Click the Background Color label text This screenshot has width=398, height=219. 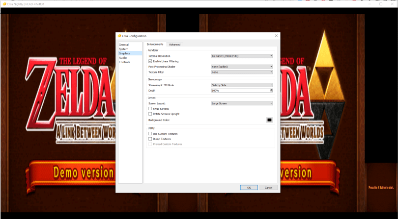159,120
